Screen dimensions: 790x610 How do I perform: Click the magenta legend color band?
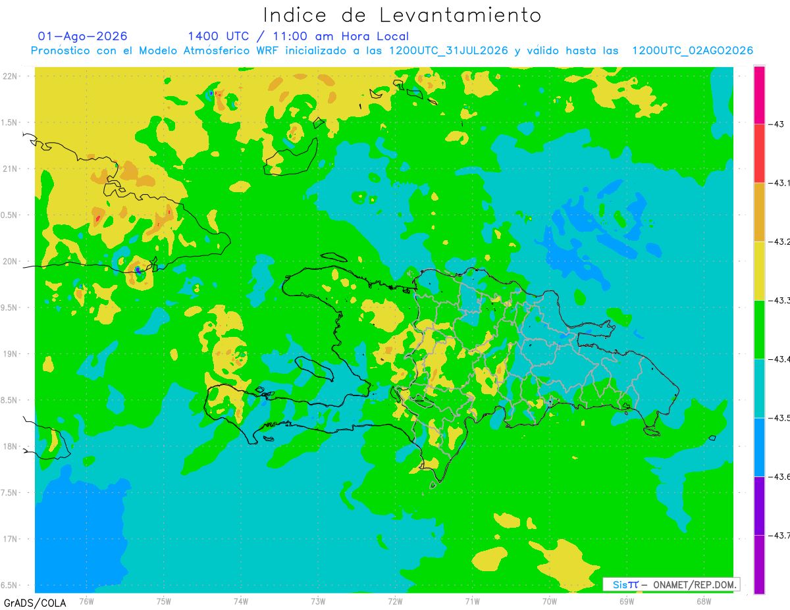759,95
